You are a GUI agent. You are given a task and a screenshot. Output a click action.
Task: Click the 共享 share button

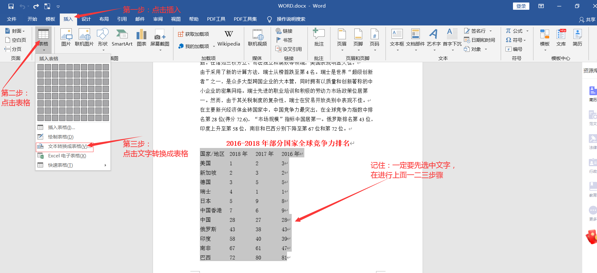tap(587, 19)
